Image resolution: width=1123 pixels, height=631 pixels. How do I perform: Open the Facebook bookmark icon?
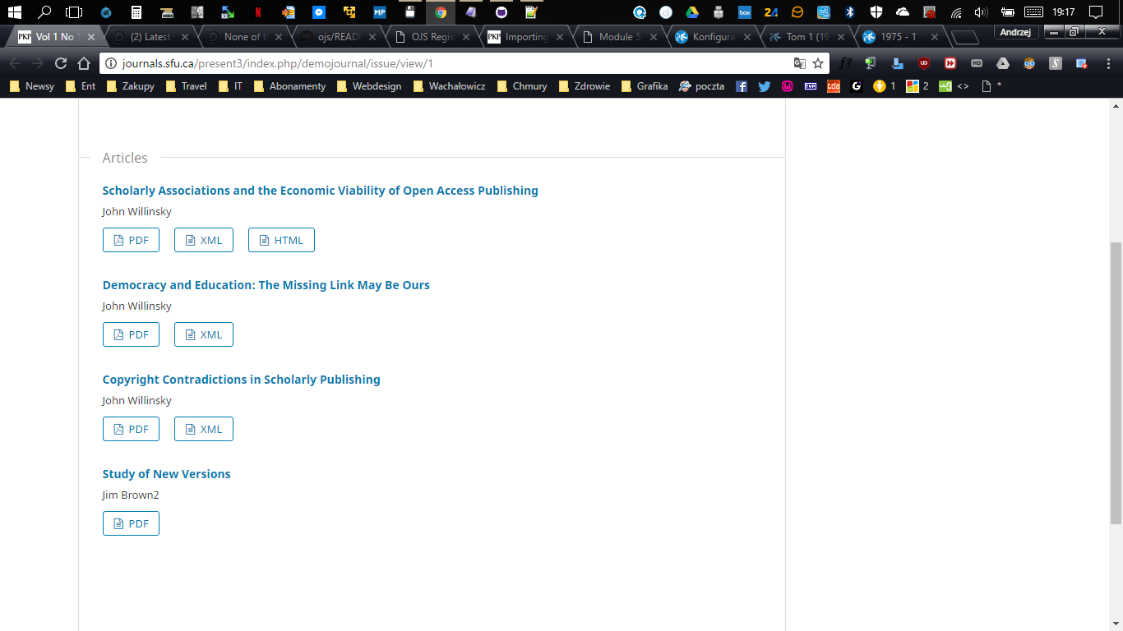(742, 86)
